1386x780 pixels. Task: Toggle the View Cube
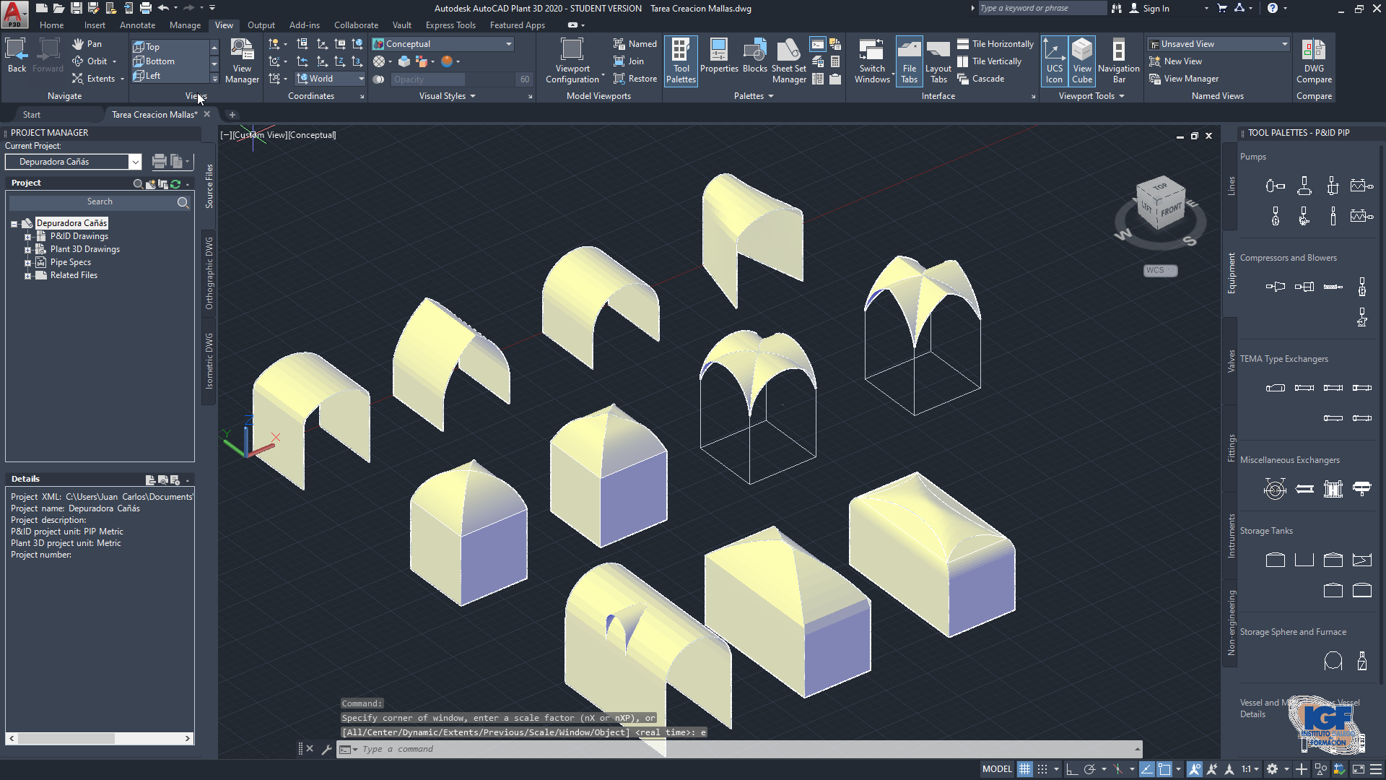1082,61
